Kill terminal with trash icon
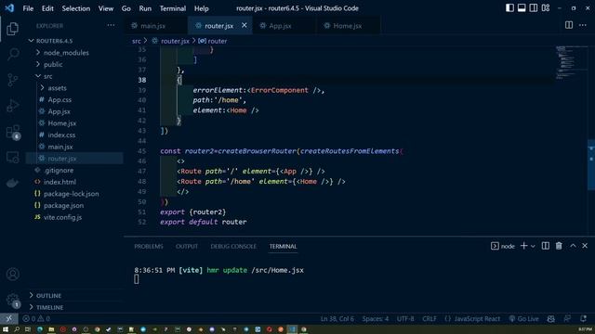The width and height of the screenshot is (595, 334). [559, 246]
